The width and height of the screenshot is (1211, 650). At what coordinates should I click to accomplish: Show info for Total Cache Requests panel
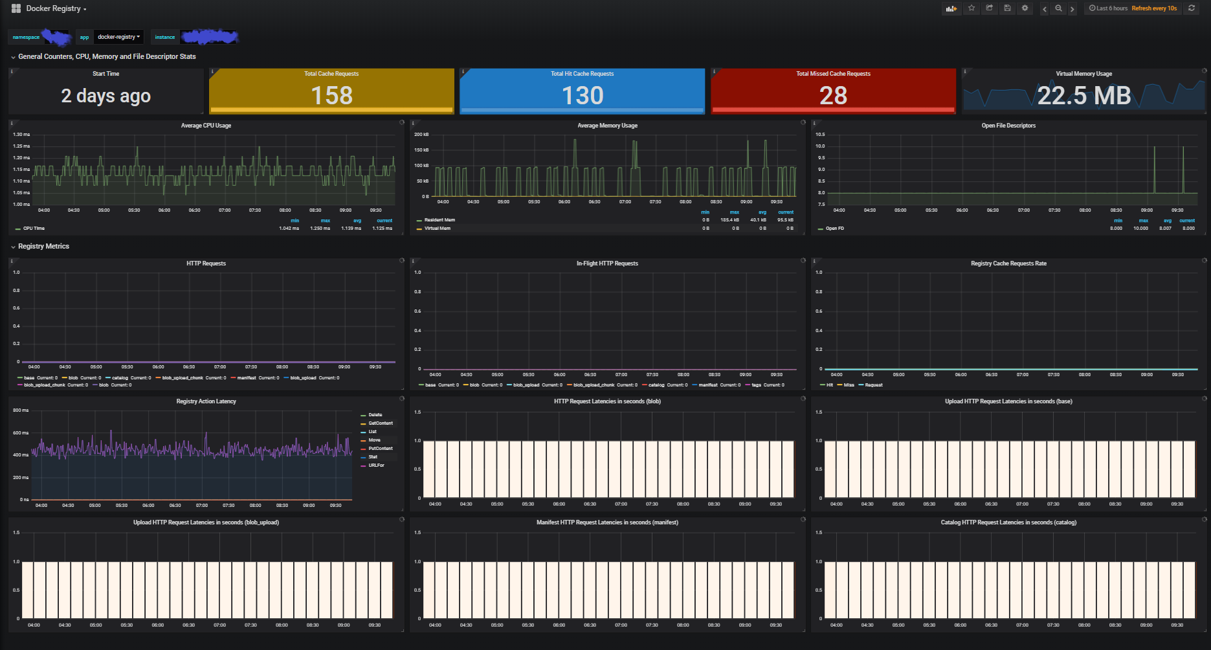coord(212,71)
